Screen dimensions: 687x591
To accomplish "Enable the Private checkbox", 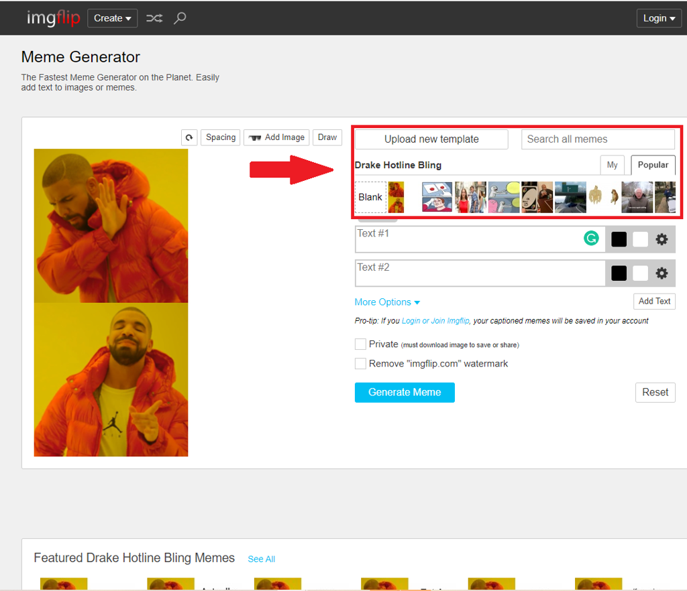I will [x=360, y=344].
